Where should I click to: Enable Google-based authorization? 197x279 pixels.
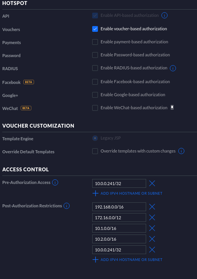tap(95, 95)
